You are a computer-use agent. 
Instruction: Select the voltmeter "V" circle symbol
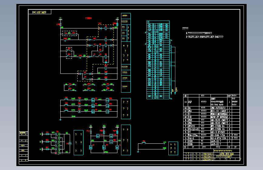[x=70, y=144]
